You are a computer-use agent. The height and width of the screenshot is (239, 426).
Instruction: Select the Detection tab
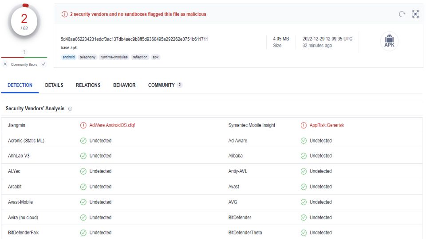[20, 85]
